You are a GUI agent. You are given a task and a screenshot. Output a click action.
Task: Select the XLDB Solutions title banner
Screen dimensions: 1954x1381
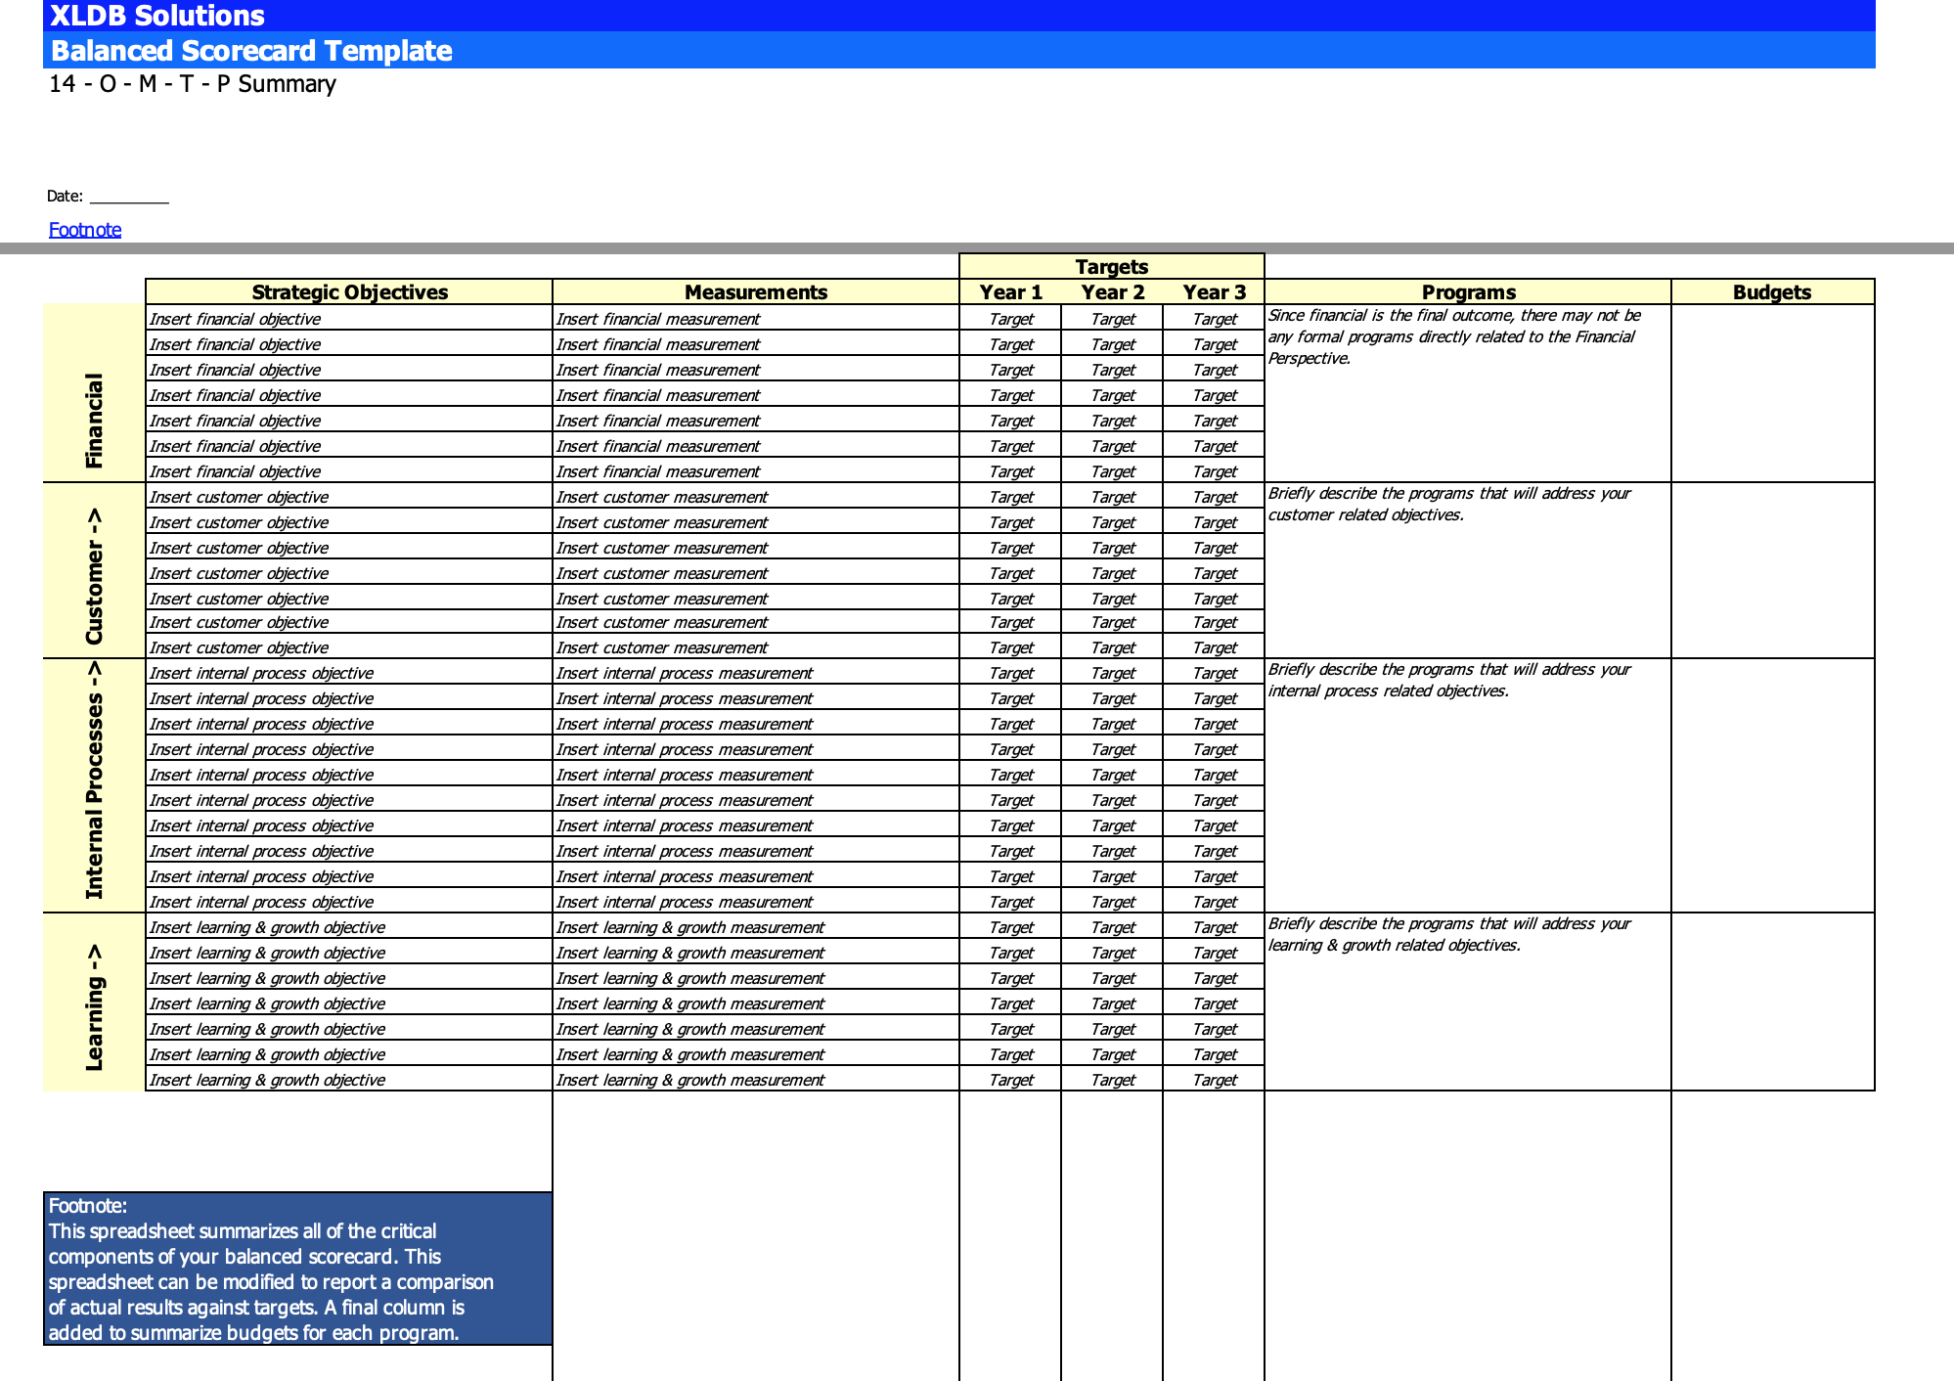(x=959, y=16)
